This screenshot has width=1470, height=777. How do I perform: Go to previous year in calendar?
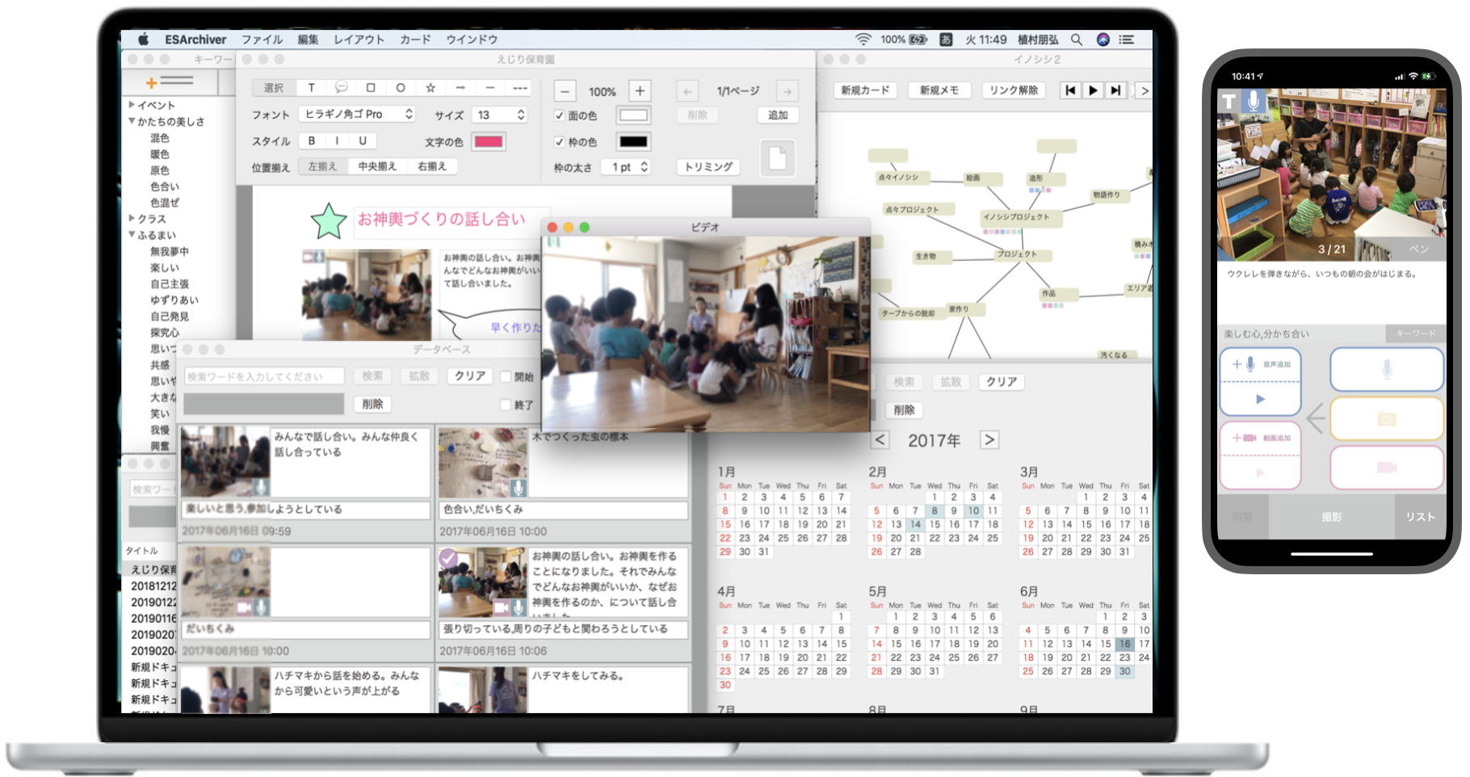880,440
